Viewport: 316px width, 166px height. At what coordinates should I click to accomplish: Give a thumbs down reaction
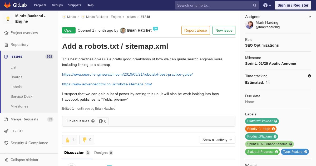[x=87, y=140]
